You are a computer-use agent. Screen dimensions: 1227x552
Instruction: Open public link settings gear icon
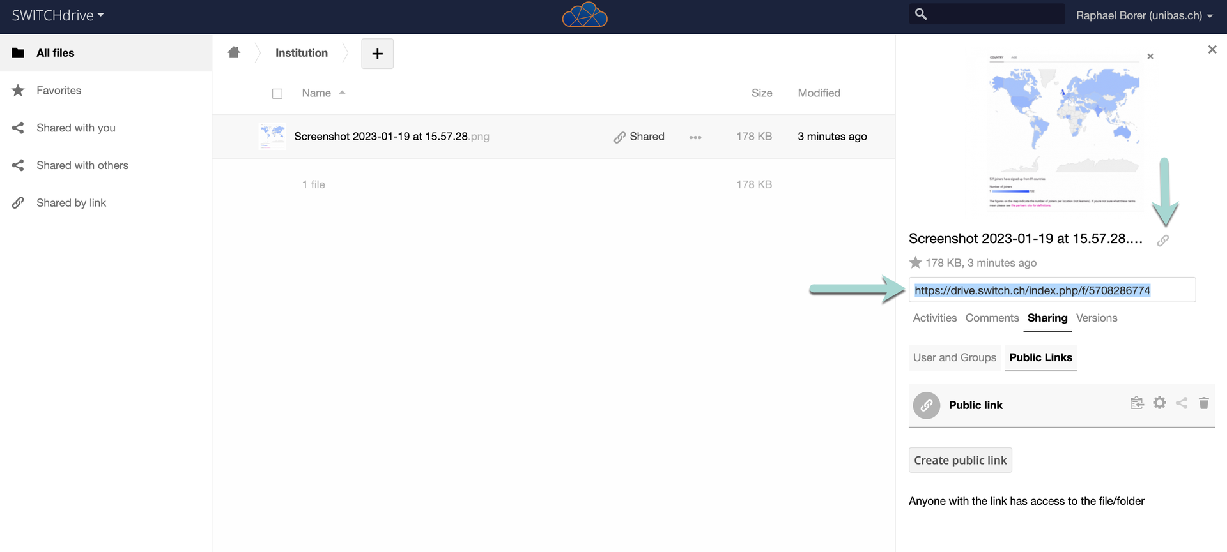1159,403
